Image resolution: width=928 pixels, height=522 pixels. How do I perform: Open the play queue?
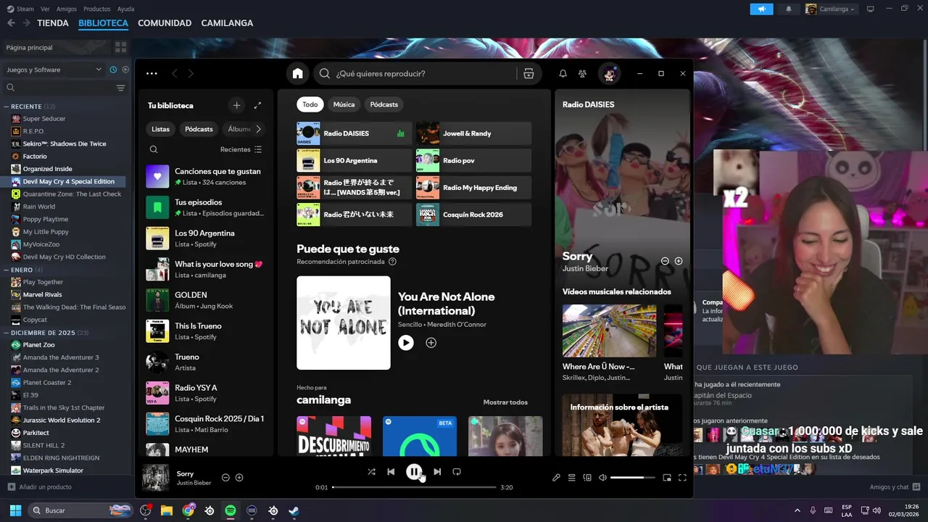point(571,478)
